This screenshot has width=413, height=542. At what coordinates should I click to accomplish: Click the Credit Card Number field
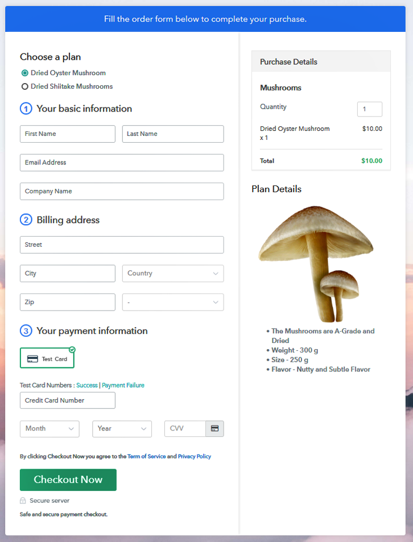tap(68, 400)
